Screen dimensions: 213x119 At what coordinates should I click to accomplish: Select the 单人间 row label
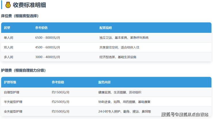tap(8, 38)
